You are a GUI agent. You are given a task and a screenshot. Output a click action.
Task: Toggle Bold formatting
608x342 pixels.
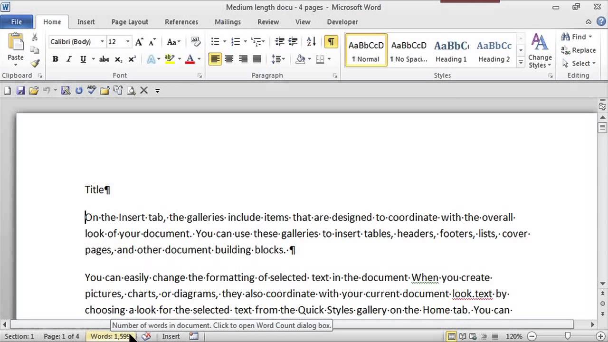point(55,59)
